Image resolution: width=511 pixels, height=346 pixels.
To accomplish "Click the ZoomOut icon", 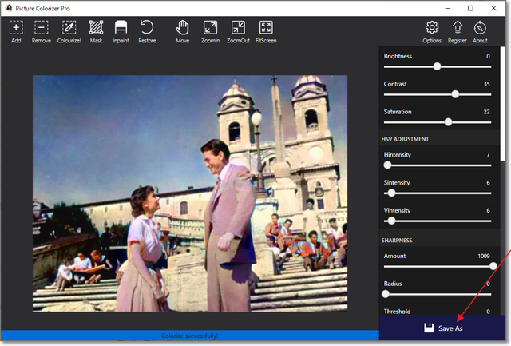I will [238, 28].
